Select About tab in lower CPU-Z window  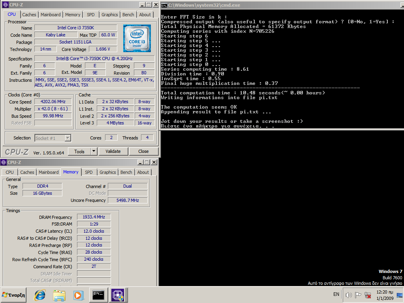(143, 172)
